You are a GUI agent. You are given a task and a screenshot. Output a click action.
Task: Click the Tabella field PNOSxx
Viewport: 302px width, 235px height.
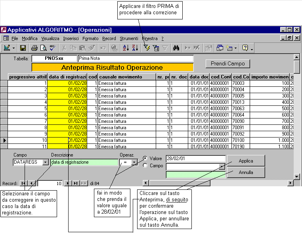tap(54, 58)
